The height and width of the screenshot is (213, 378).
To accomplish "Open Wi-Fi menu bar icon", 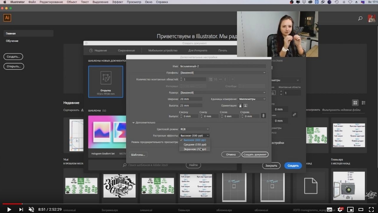I will pos(350,2).
